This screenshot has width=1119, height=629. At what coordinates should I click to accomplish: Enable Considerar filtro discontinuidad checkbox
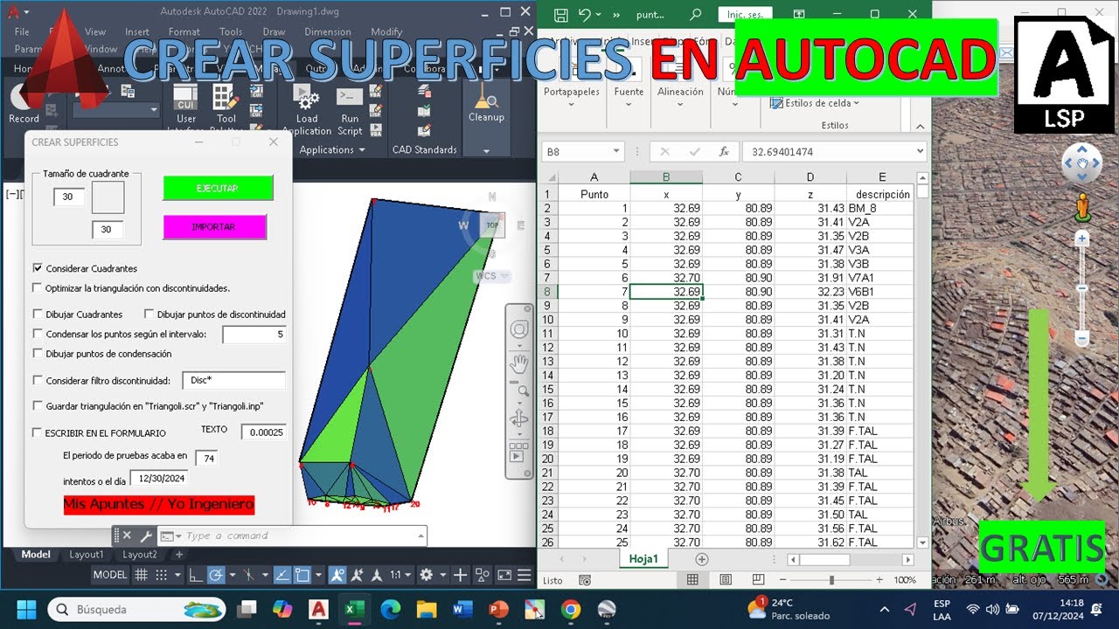pyautogui.click(x=37, y=380)
